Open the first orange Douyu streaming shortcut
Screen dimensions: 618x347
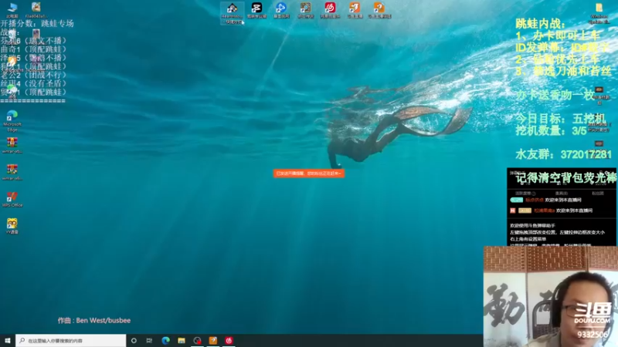355,10
